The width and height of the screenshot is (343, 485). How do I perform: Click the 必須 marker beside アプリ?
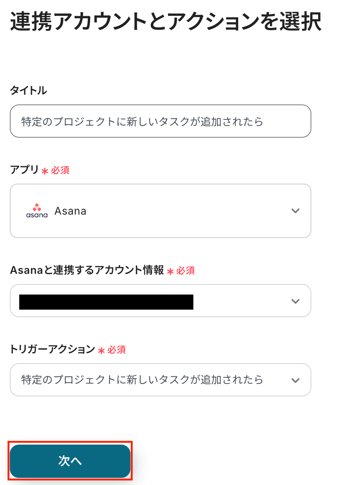pos(60,170)
